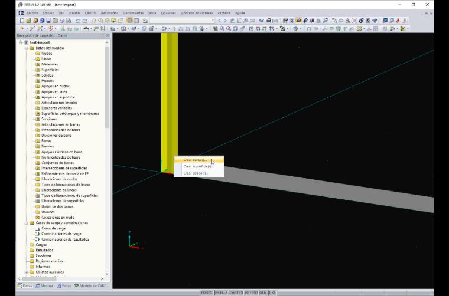The width and height of the screenshot is (449, 296).
Task: Switch to the Mostrar navigator tab
Action: pyautogui.click(x=44, y=285)
